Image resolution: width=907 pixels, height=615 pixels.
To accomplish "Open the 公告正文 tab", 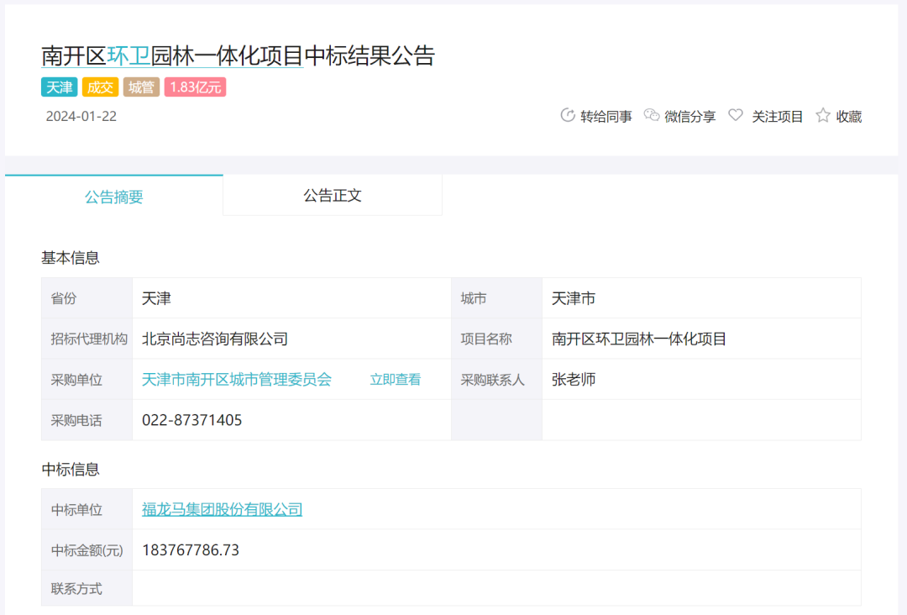I will tap(333, 196).
